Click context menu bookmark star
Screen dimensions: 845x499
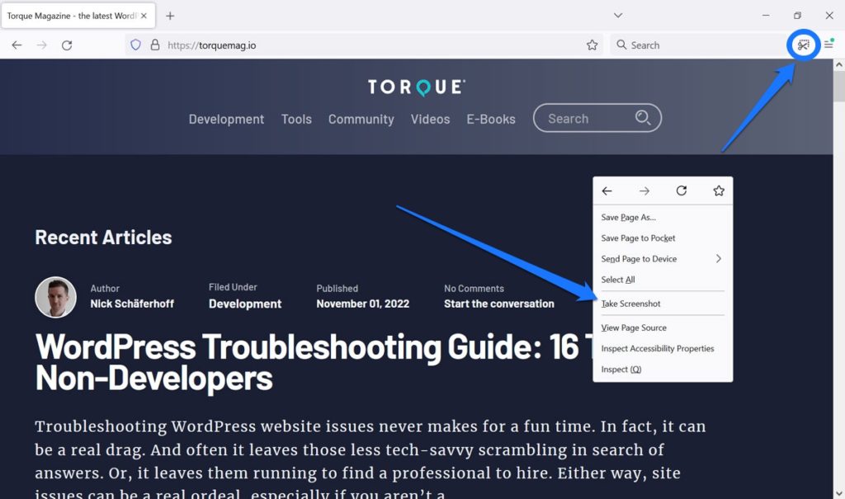pyautogui.click(x=719, y=191)
